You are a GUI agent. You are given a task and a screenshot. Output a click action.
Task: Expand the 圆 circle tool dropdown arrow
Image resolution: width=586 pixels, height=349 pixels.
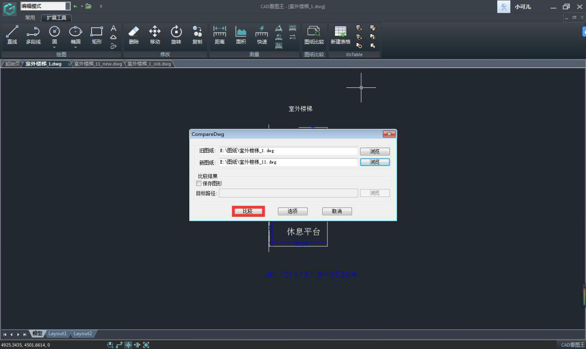(x=55, y=47)
